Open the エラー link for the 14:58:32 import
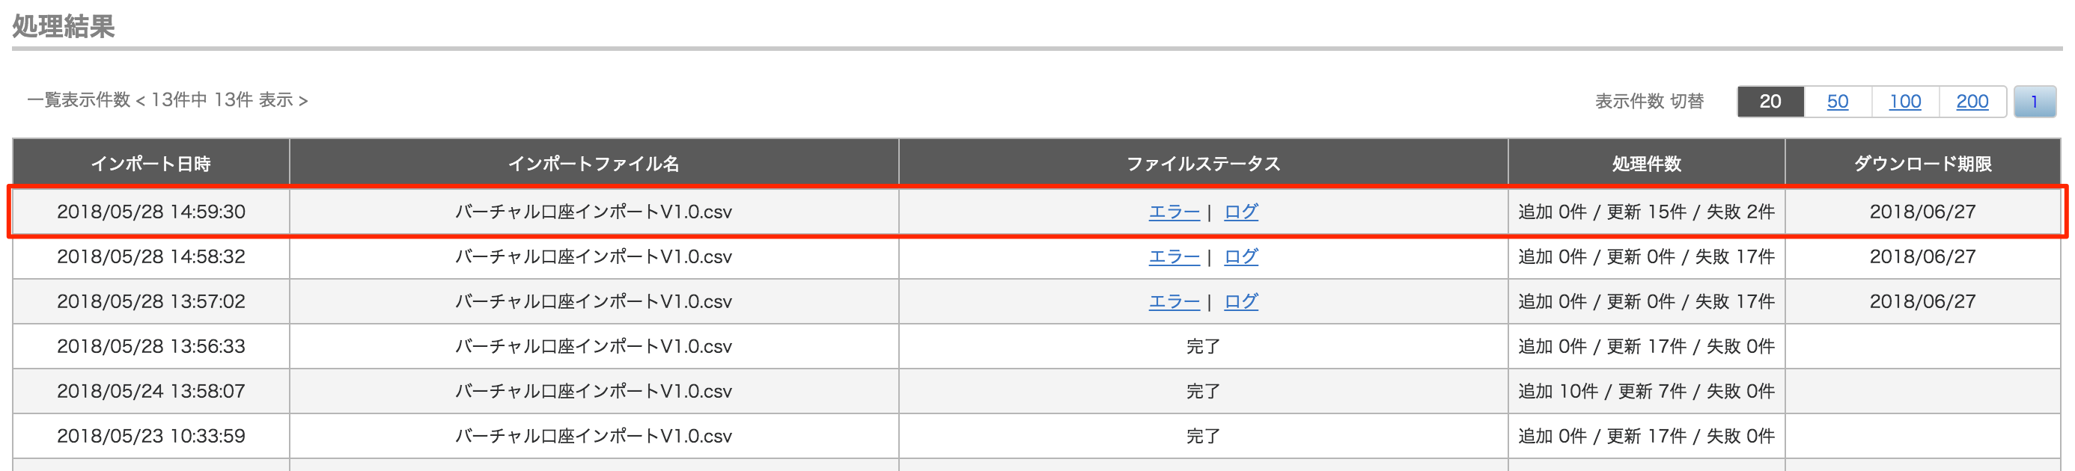Viewport: 2075px width, 471px height. [x=1174, y=257]
